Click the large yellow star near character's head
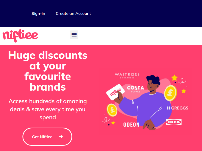Screen dimensions: 202x151 click(174, 78)
